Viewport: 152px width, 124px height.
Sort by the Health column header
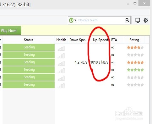(61, 40)
